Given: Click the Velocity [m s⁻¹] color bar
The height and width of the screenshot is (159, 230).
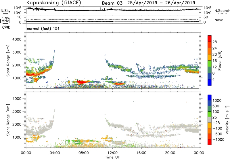Looking at the screenshot, I should (210, 120).
